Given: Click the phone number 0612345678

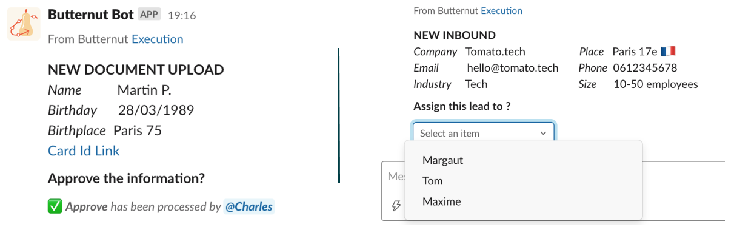Looking at the screenshot, I should (645, 68).
